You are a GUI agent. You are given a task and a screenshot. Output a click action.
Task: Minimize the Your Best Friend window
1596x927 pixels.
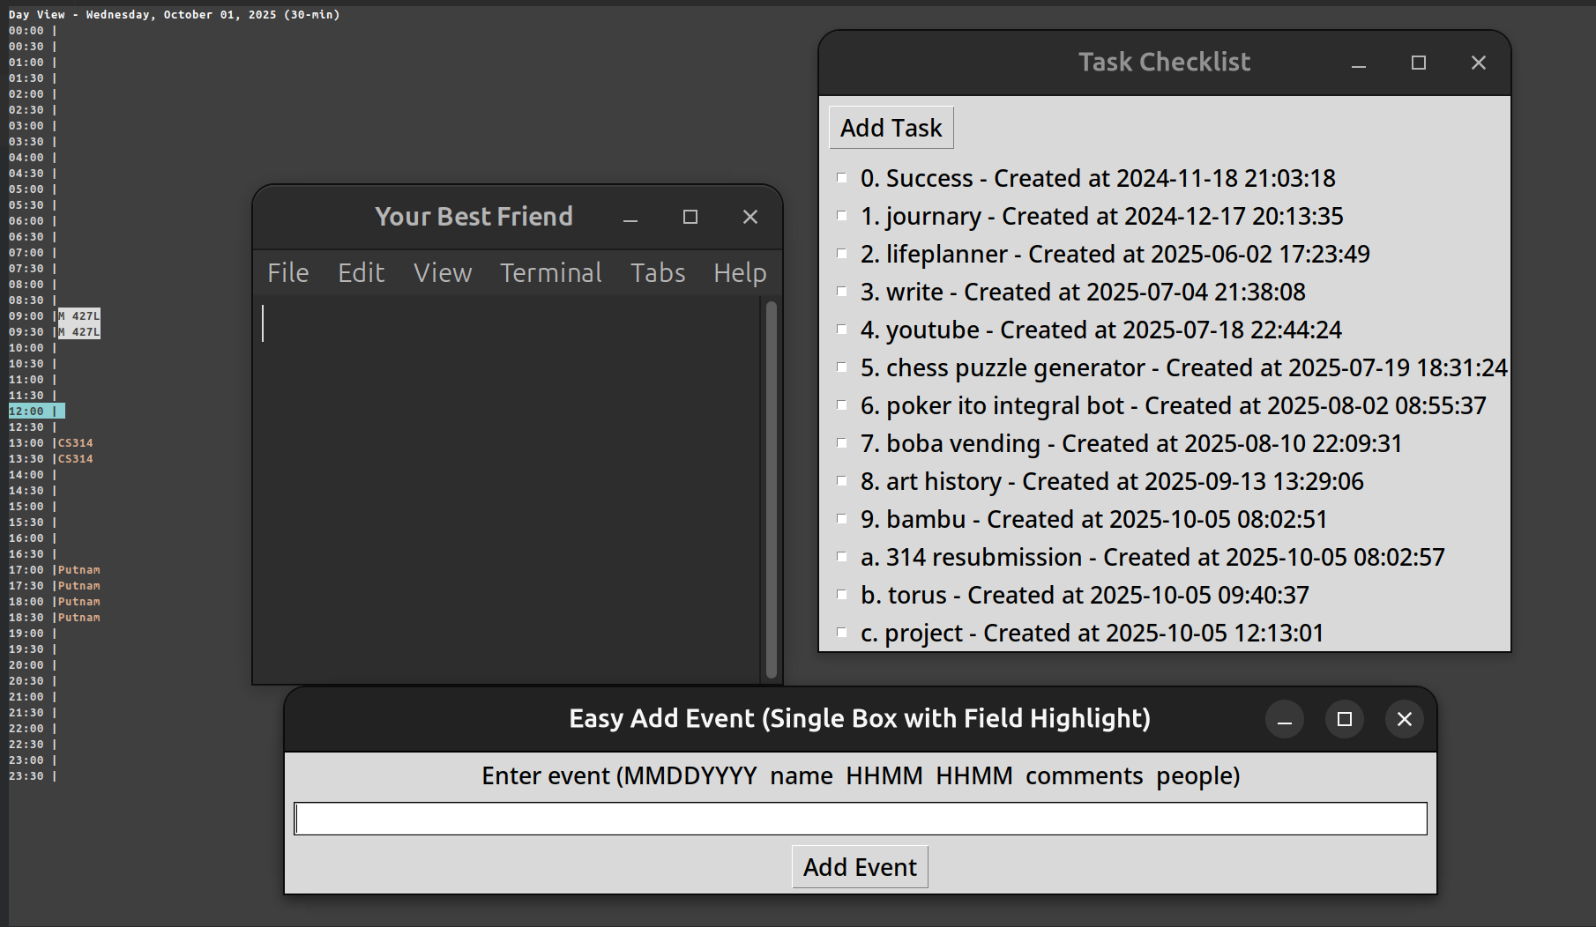point(630,217)
